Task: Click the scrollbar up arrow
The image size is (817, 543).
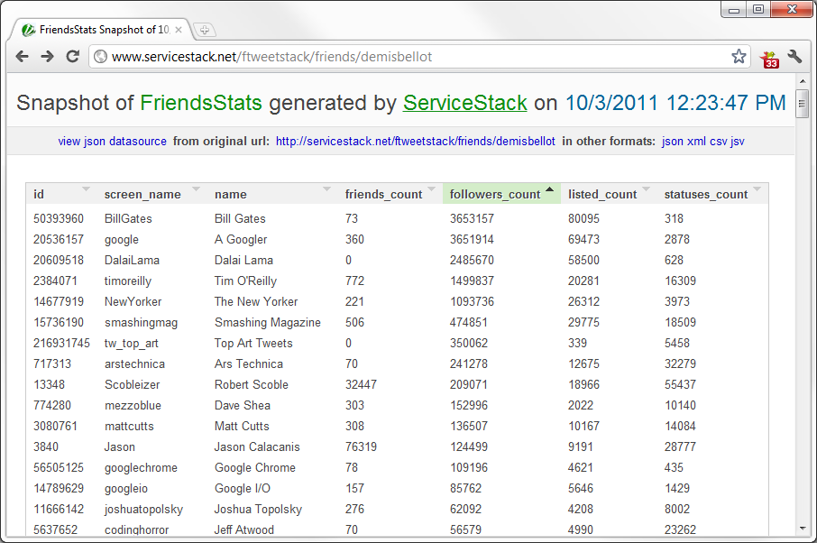Action: pyautogui.click(x=803, y=81)
